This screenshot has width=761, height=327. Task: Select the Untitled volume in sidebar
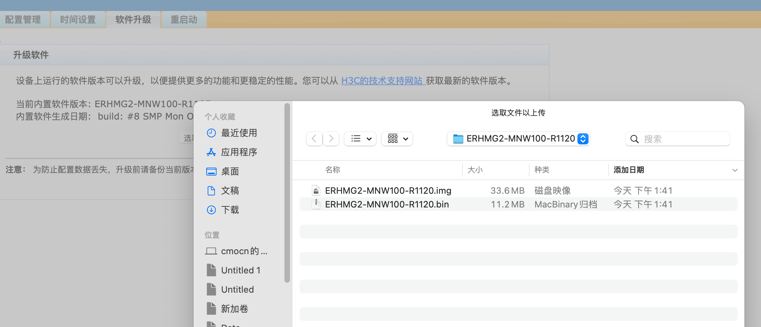click(237, 290)
